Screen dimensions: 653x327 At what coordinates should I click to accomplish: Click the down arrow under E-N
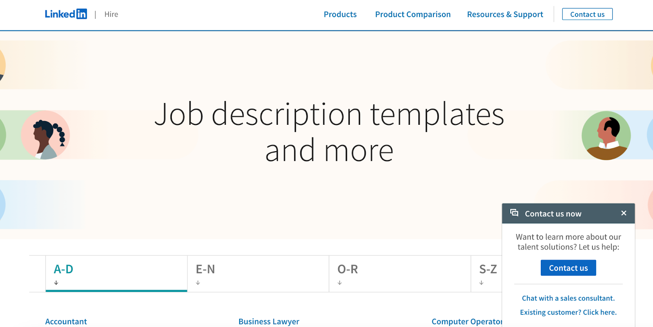coord(198,281)
